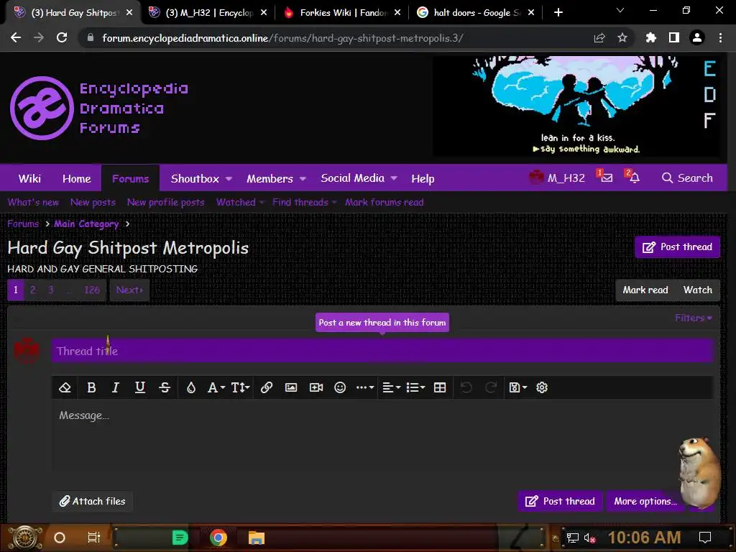The height and width of the screenshot is (552, 736).
Task: Click Post thread button near forum title
Action: tap(677, 247)
